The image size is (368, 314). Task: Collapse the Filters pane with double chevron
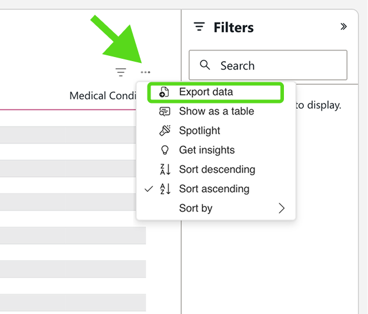[344, 27]
